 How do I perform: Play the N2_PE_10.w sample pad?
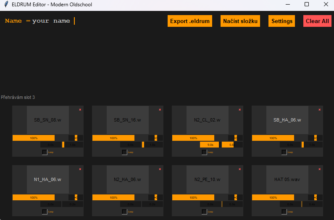[208, 180]
